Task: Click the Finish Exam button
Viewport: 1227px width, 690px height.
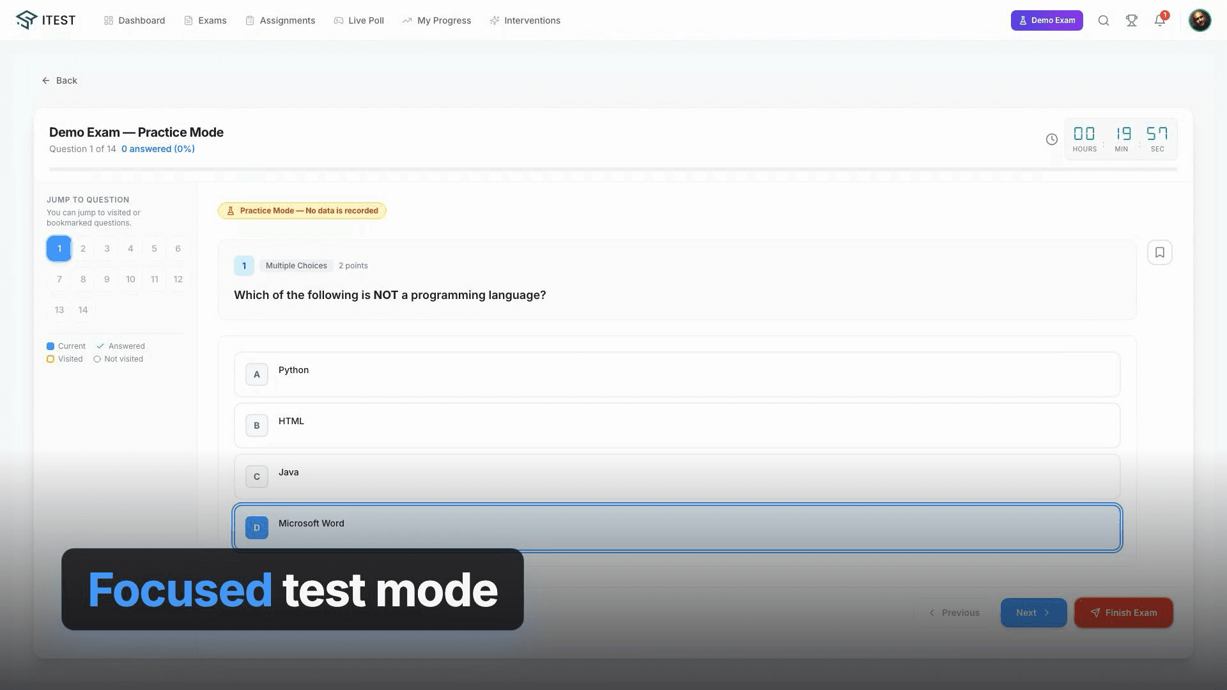Action: tap(1123, 613)
